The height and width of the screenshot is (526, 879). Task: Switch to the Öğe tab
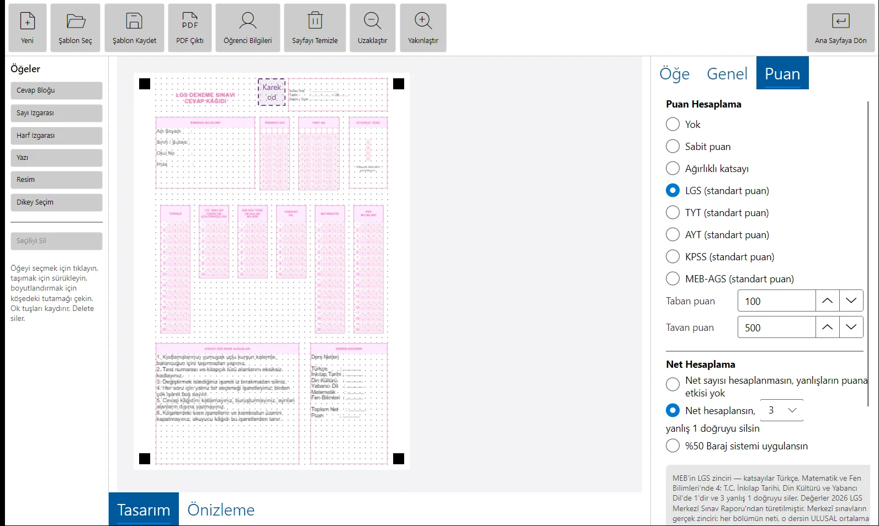click(x=675, y=73)
